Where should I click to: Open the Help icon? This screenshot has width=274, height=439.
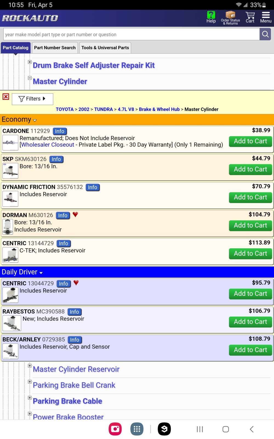click(211, 17)
